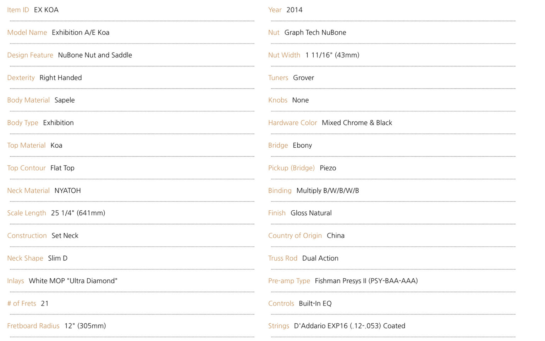Click the Neck Shape Slim D value
This screenshot has height=341, width=545.
(58, 258)
